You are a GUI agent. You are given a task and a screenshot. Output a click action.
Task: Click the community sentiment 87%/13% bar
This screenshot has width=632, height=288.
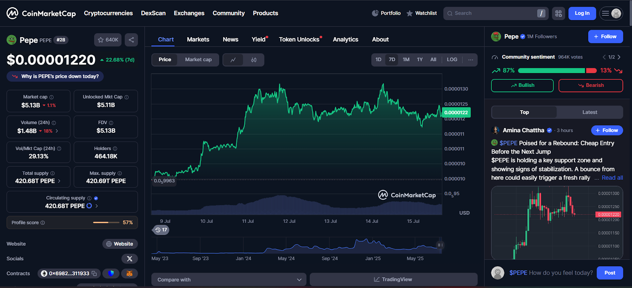pos(557,71)
